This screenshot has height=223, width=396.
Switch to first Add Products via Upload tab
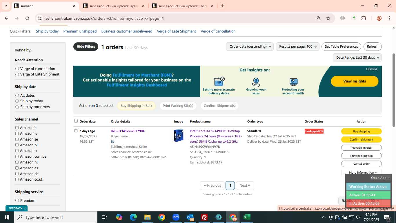pyautogui.click(x=114, y=6)
